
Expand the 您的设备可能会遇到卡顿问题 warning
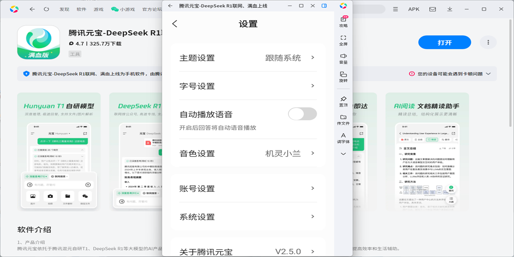pyautogui.click(x=450, y=74)
